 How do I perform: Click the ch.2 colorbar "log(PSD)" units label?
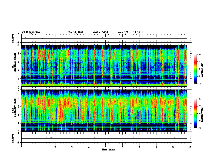pos(202,115)
